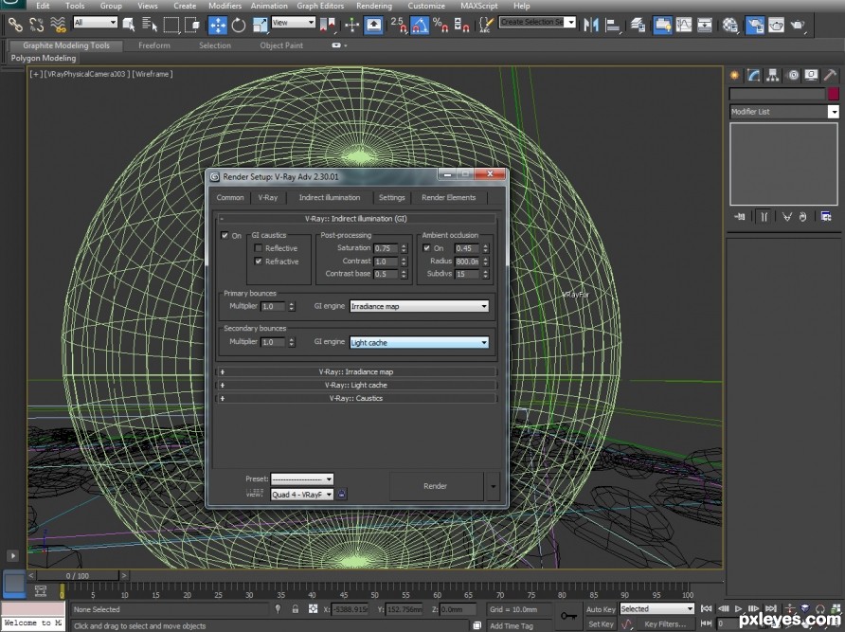
Task: Toggle Selection Lock icon in status bar
Action: [x=296, y=609]
